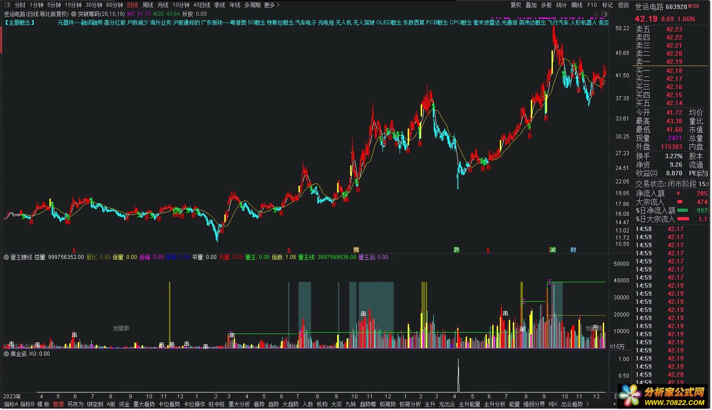
Task: Select the 45日线 period
Action: click(202, 5)
